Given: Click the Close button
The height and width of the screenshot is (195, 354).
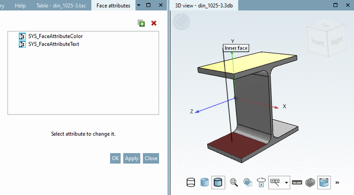Looking at the screenshot, I should click(151, 158).
